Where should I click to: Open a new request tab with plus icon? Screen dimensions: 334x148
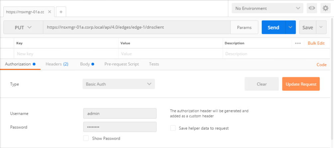click(x=61, y=12)
